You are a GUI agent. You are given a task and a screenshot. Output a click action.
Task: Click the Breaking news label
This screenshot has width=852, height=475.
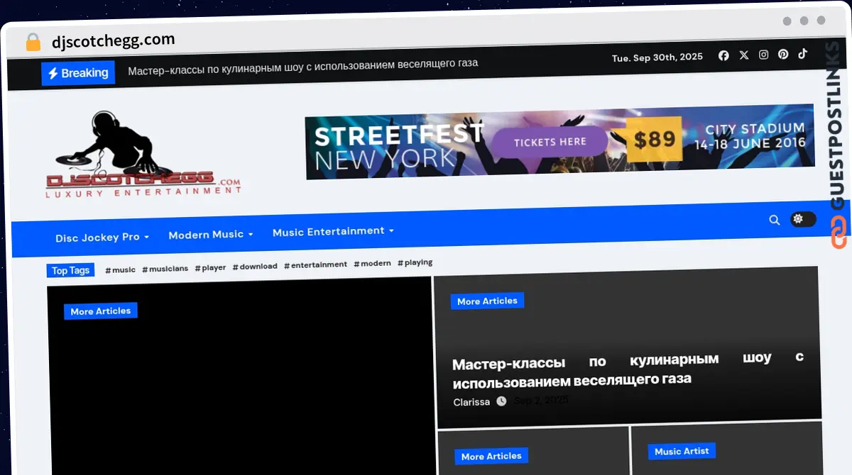coord(77,73)
